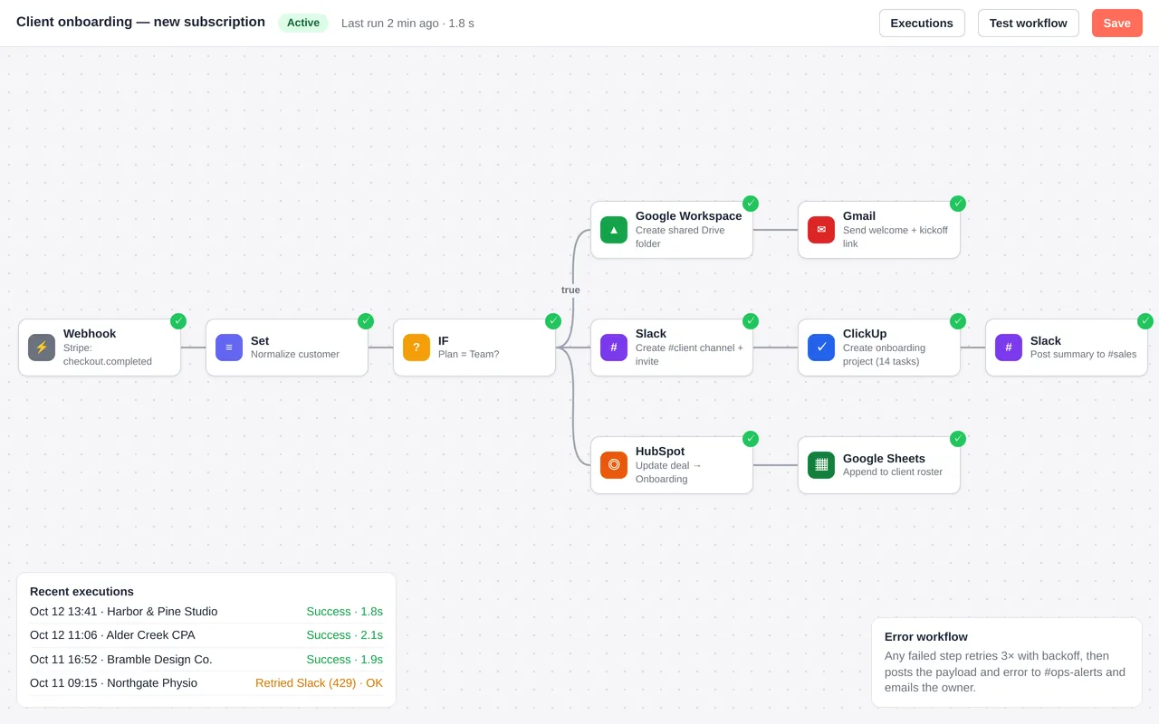This screenshot has height=724, width=1159.
Task: Open the Northgate Physio execution row
Action: tap(206, 683)
